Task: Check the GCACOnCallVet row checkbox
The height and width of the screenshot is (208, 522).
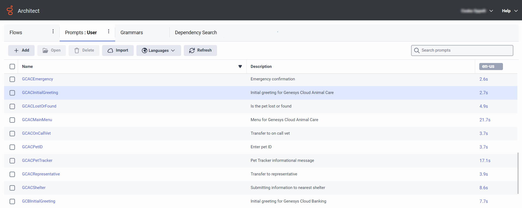Action: (12, 134)
